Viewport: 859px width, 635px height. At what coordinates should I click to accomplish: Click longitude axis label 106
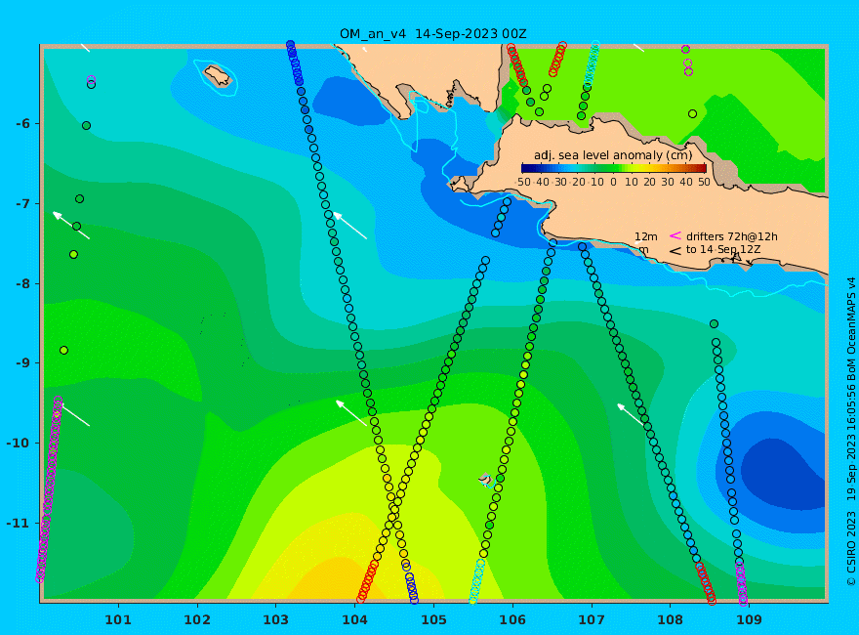[x=512, y=619]
